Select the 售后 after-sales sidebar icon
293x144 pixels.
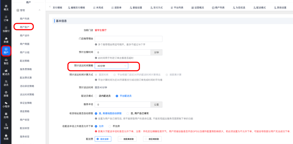click(6, 61)
